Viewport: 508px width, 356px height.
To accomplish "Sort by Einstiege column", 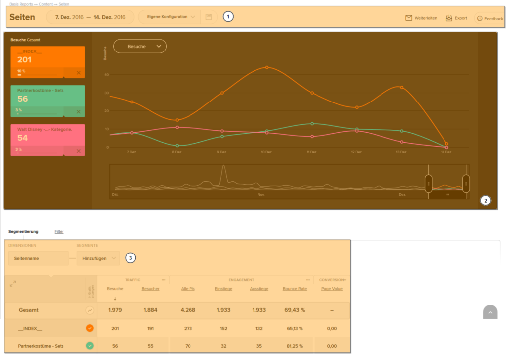I will pyautogui.click(x=224, y=289).
